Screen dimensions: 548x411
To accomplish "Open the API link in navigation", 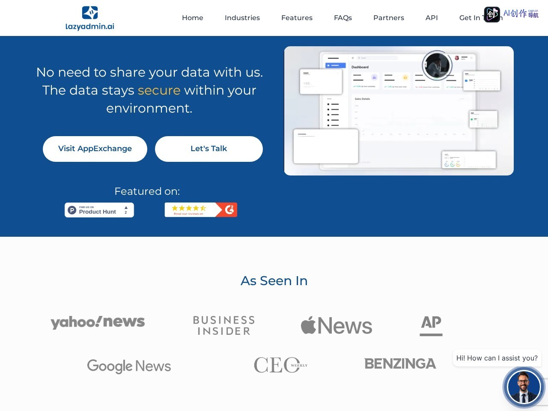I will [432, 18].
